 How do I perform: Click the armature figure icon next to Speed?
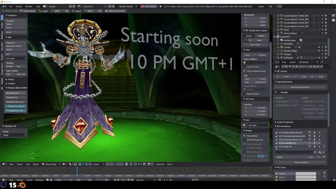click(324, 157)
